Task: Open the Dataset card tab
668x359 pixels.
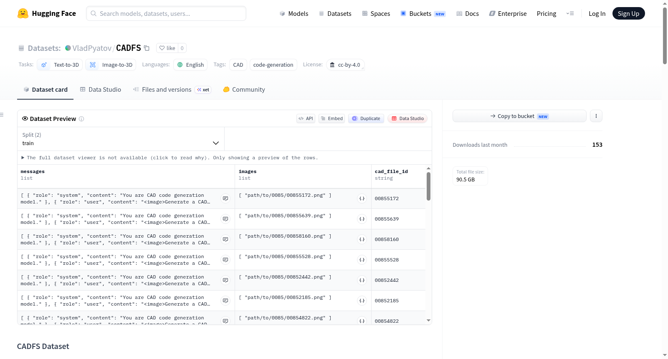Action: pyautogui.click(x=45, y=90)
